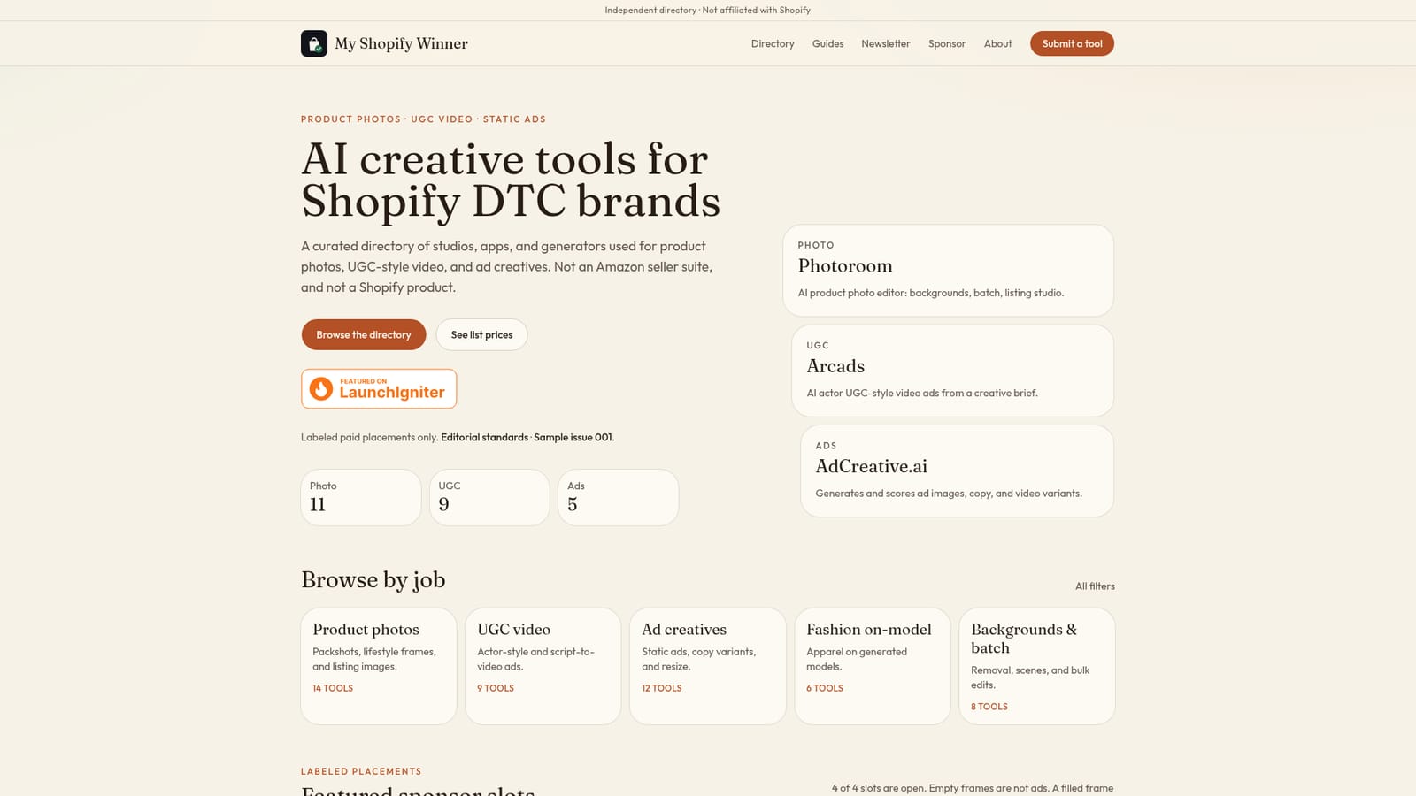Screen dimensions: 1416x796
Task: Select the Ads 5 stat card
Action: point(619,497)
